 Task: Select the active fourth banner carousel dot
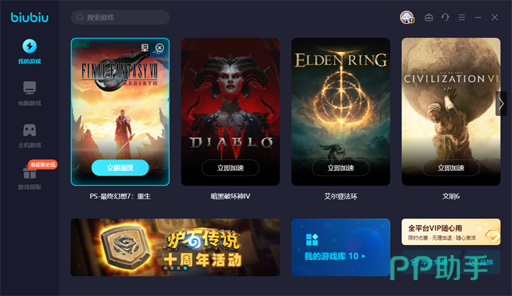click(185, 268)
